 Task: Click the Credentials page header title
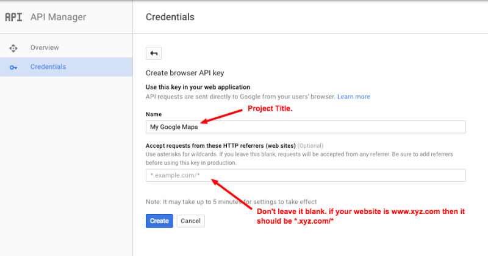[x=170, y=17]
